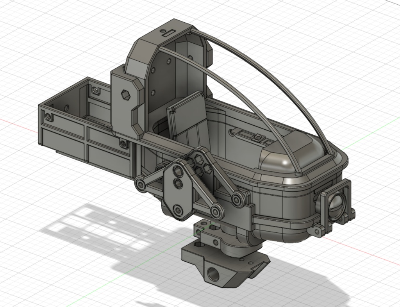Select the round bore in bottom mount block
400x307 pixels.
(213, 273)
